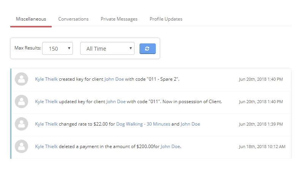Open John Doe link in 'created key' entry
304x169 pixels.
[x=114, y=79]
